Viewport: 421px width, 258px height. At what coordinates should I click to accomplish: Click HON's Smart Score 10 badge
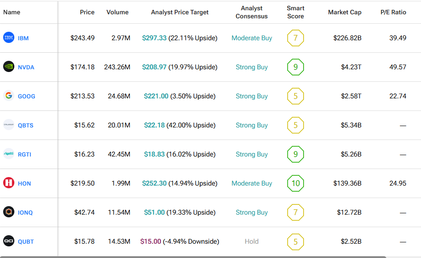[x=296, y=183]
